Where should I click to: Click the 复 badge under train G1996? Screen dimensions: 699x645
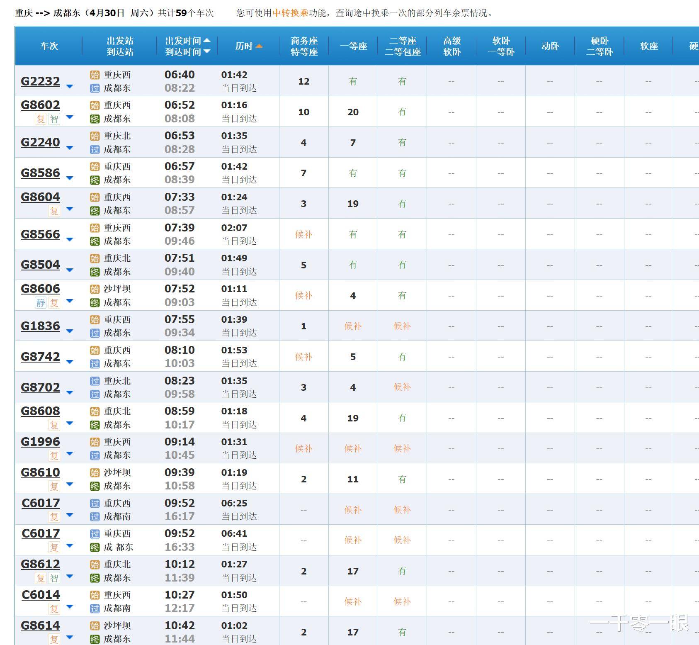coord(54,456)
